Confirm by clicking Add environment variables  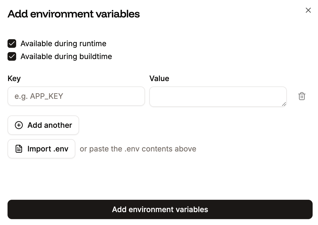coord(160,209)
